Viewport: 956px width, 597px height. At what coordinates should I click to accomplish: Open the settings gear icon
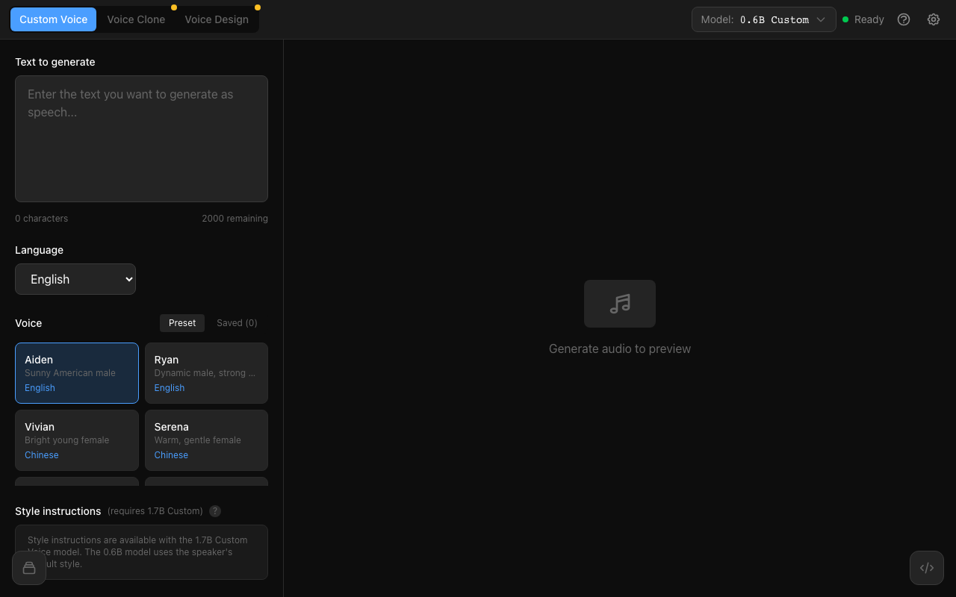coord(934,19)
